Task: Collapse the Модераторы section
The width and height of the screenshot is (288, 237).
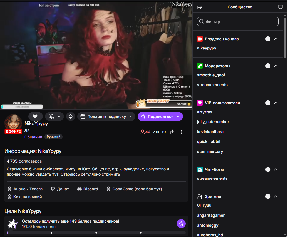Action: point(276,66)
